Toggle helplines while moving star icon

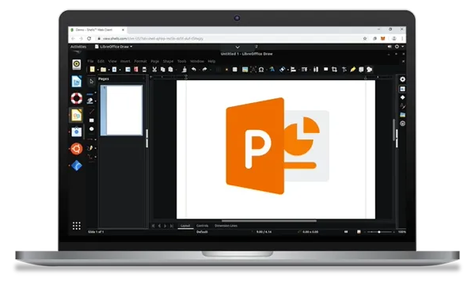(226, 70)
